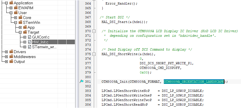Image resolution: width=241 pixels, height=108 pixels.
Task: Click OTM8009A_CMD_DISPOFF on line 378
Action: pyautogui.click(x=160, y=68)
